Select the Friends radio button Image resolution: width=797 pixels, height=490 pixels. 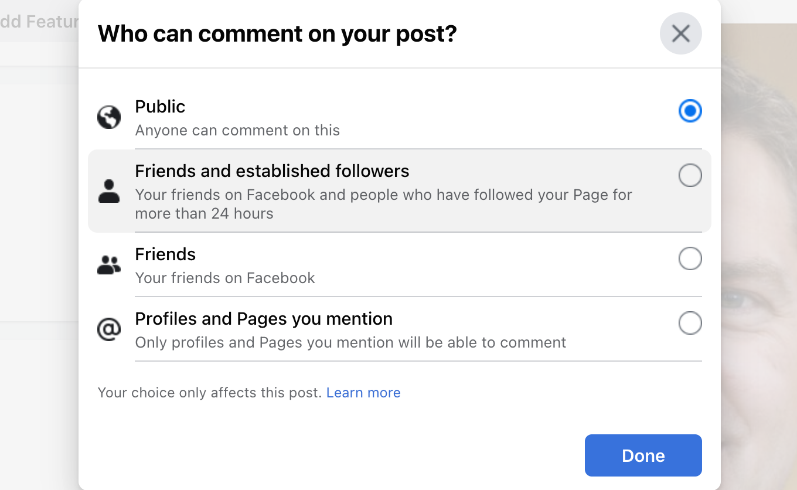690,258
